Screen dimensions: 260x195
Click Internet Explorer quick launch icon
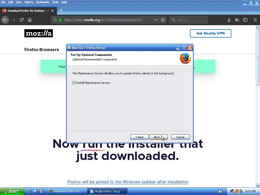click(x=30, y=191)
